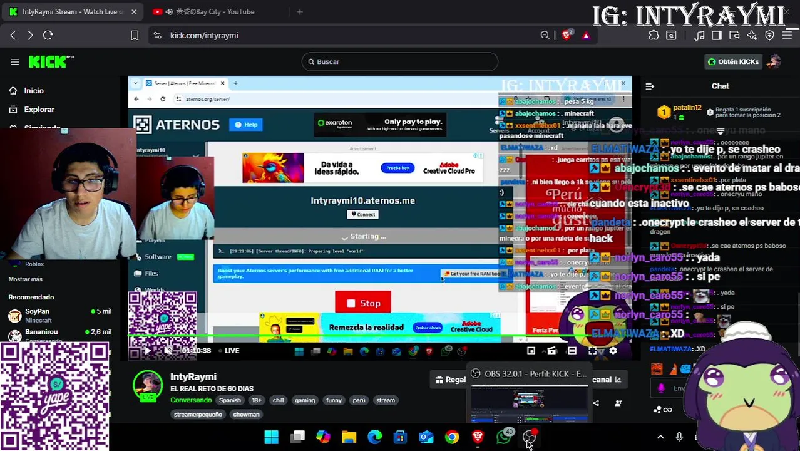Open the profile avatar menu
Viewport: 800px width, 451px height.
[775, 61]
